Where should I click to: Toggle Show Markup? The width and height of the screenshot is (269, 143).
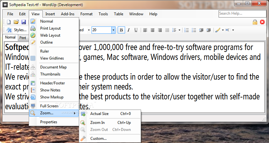point(54,97)
